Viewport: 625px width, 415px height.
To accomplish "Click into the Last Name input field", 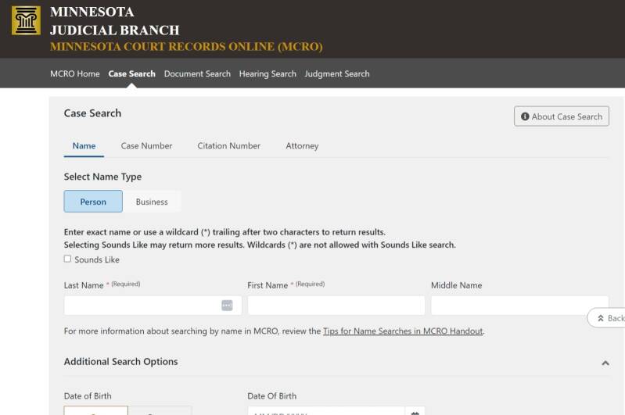I will tap(153, 306).
